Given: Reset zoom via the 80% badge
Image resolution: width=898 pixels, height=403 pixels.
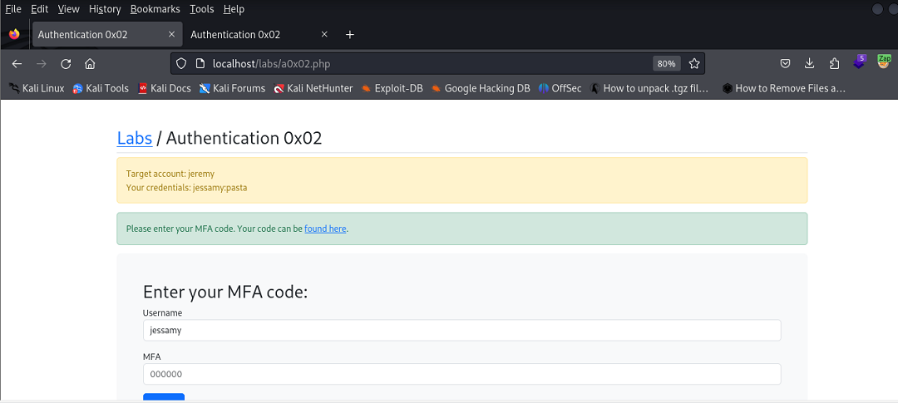Looking at the screenshot, I should tap(667, 63).
